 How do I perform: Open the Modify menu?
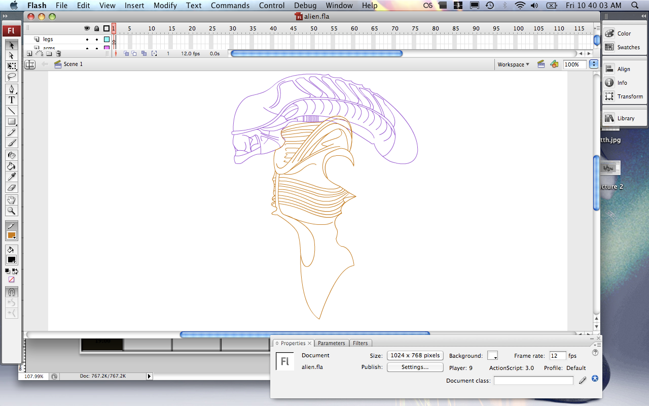pyautogui.click(x=165, y=6)
